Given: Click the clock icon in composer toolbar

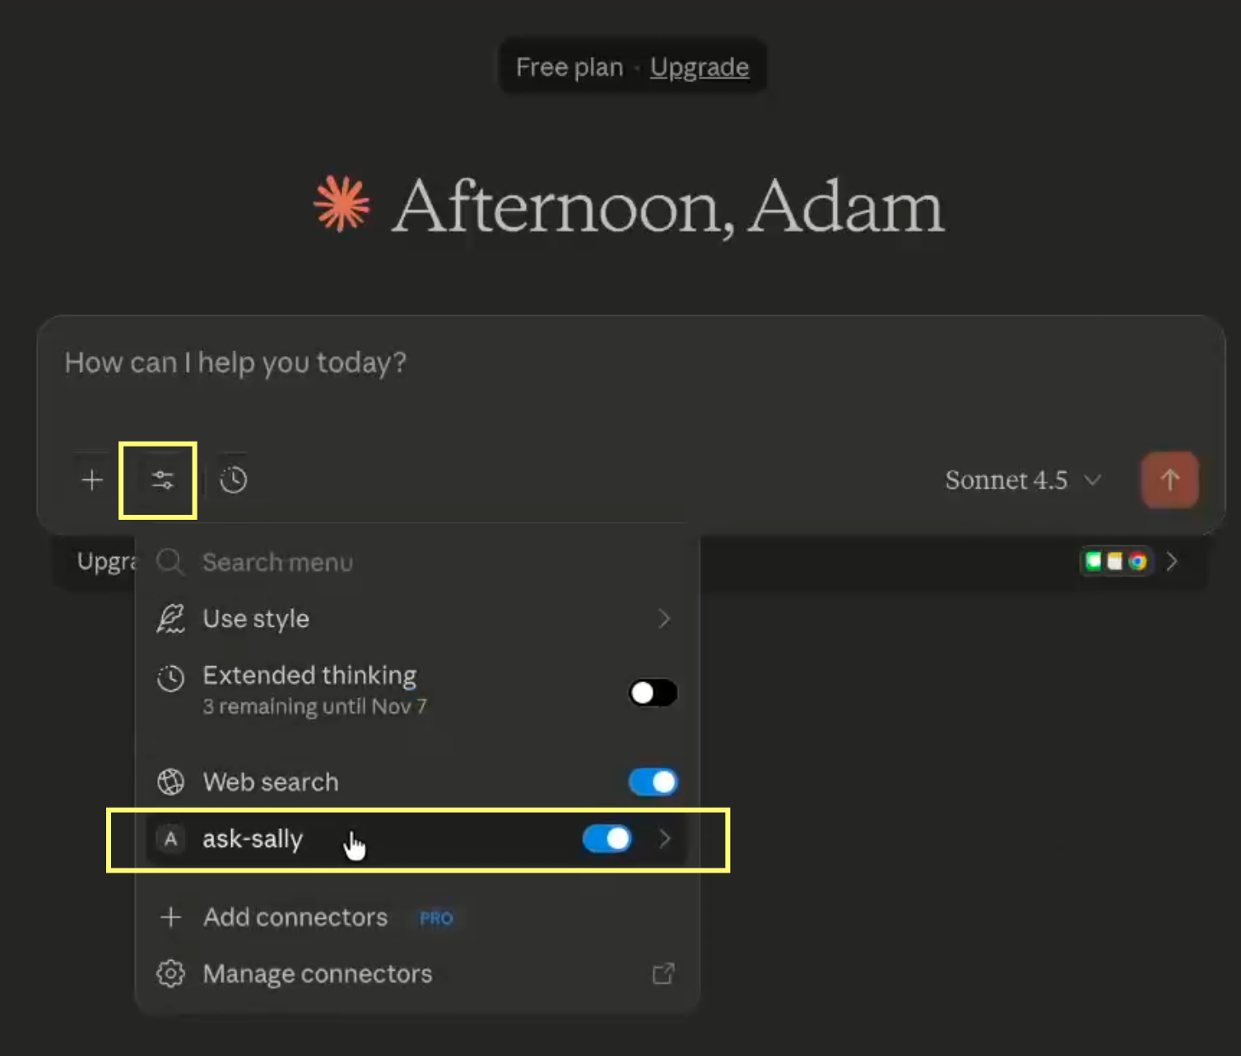Looking at the screenshot, I should tap(234, 480).
